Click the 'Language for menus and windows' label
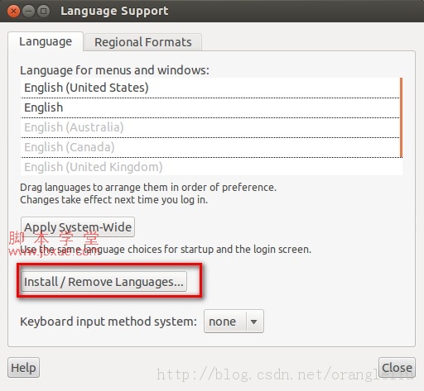This screenshot has height=391, width=424. [114, 70]
